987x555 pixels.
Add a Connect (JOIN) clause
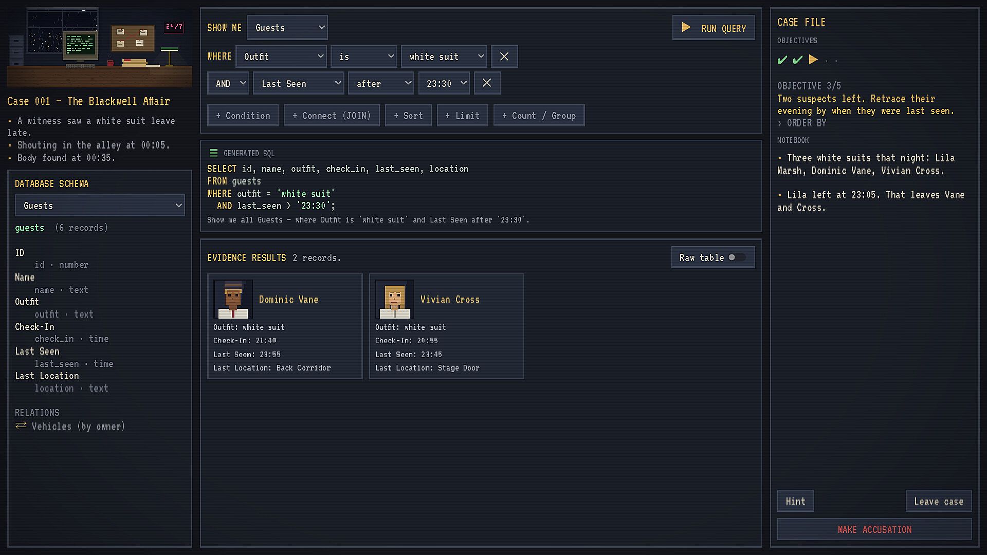tap(332, 116)
